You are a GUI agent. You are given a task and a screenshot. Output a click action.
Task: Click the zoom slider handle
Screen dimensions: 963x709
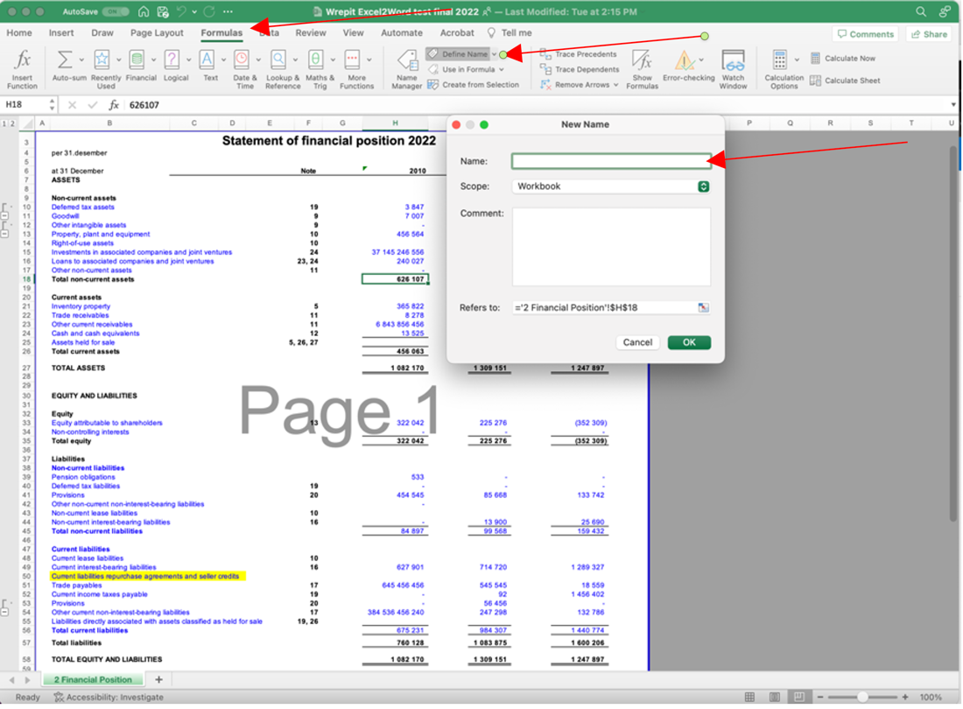pyautogui.click(x=862, y=698)
